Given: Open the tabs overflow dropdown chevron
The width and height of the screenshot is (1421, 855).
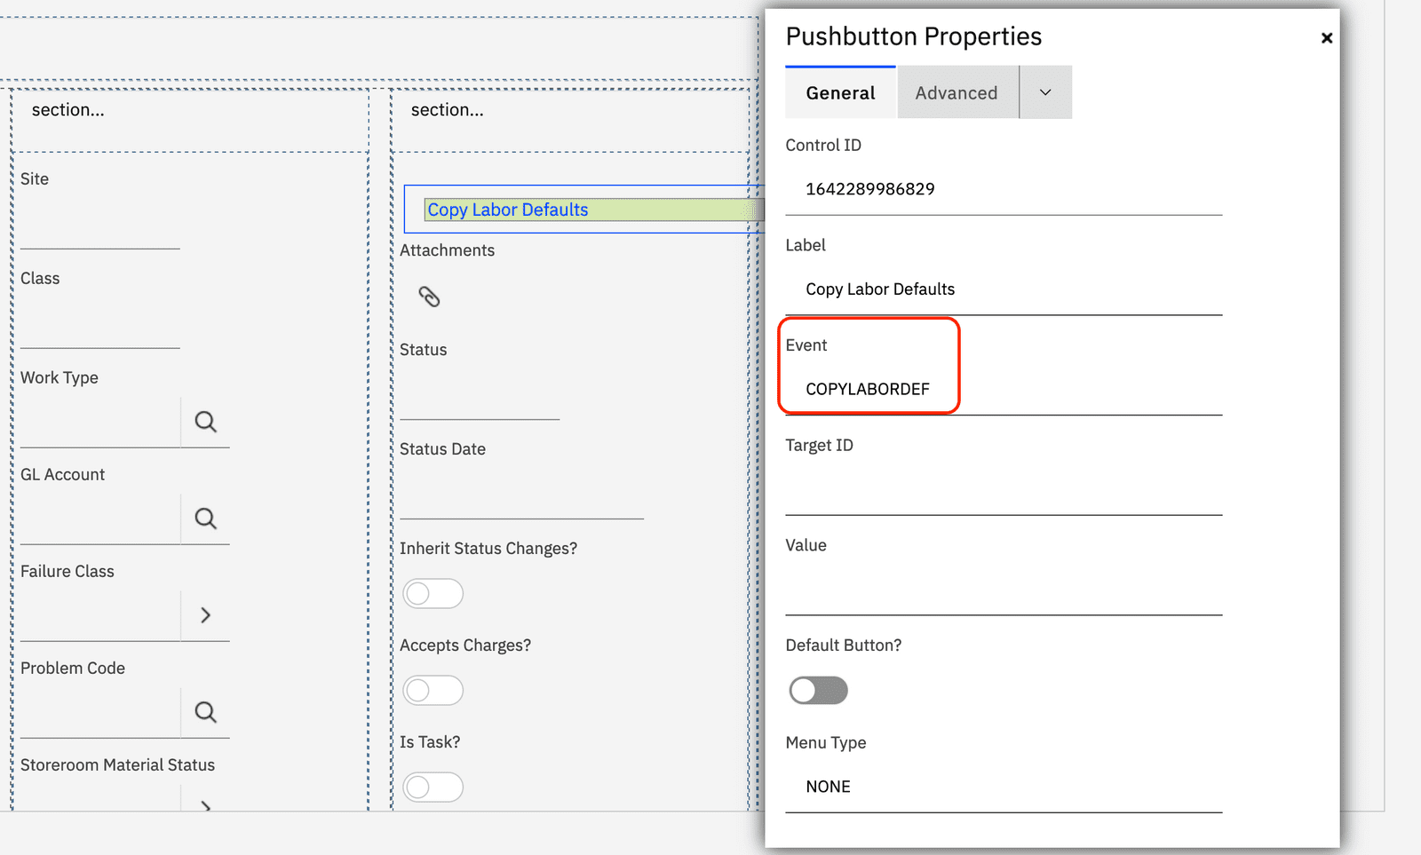Looking at the screenshot, I should click(x=1045, y=92).
